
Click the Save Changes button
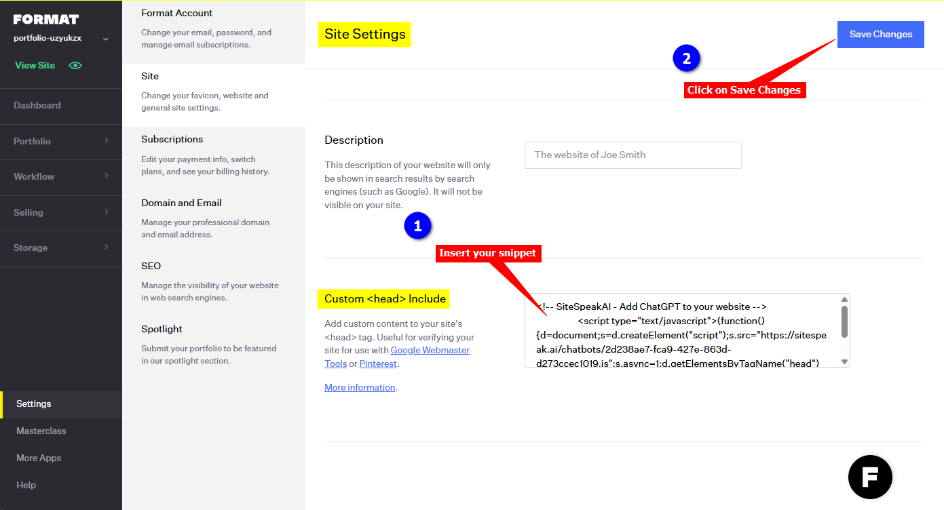pyautogui.click(x=880, y=35)
